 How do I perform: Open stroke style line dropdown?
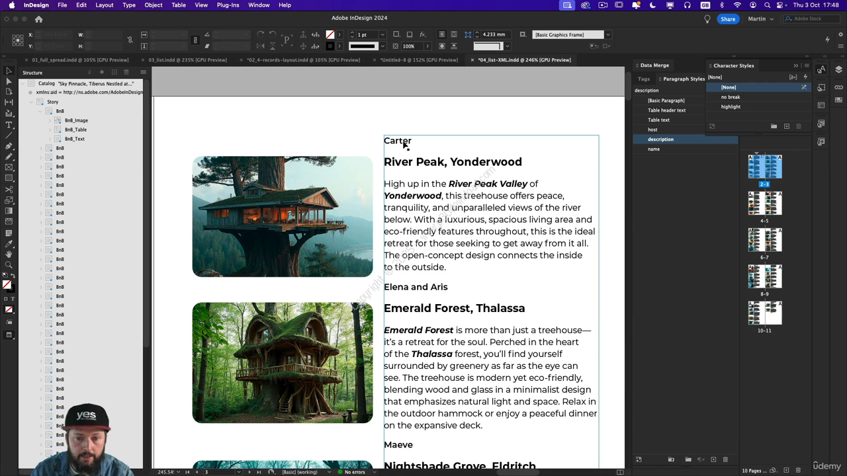point(382,46)
